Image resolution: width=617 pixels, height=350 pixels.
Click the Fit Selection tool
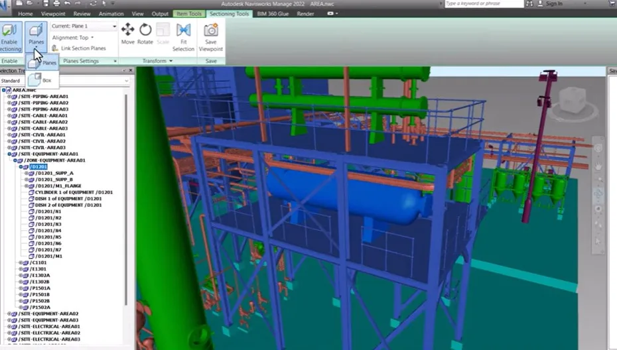tap(183, 37)
